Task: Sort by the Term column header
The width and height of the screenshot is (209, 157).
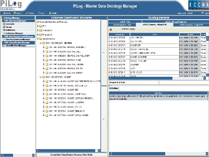Action: [x=155, y=34]
